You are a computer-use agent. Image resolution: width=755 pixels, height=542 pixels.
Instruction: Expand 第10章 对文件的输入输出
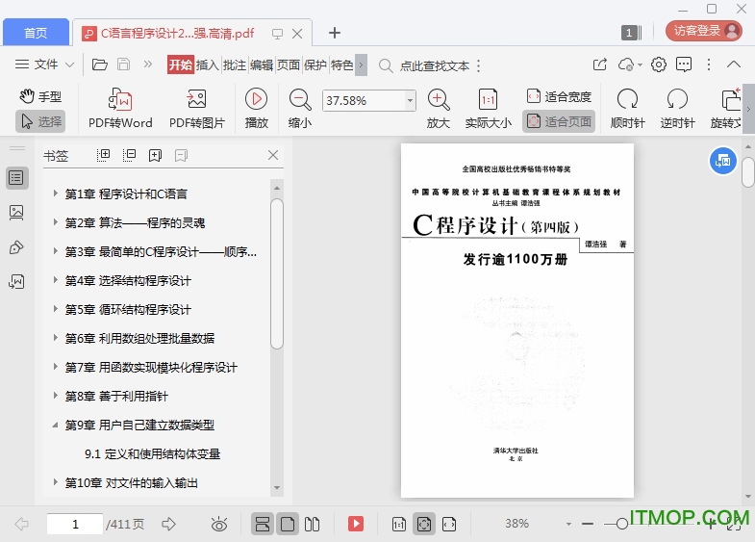click(56, 481)
